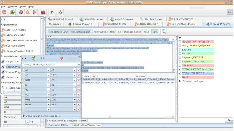The width and height of the screenshot is (234, 131).
Task: Close the annotation editor popup
Action: pos(80,57)
